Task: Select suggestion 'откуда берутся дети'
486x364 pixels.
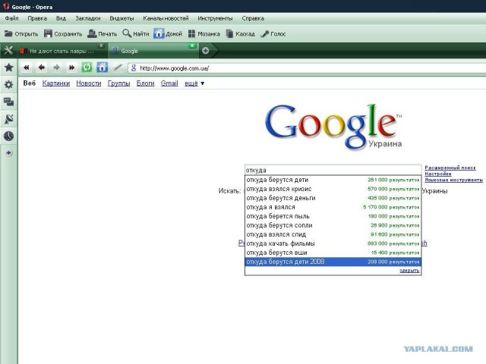Action: point(333,180)
